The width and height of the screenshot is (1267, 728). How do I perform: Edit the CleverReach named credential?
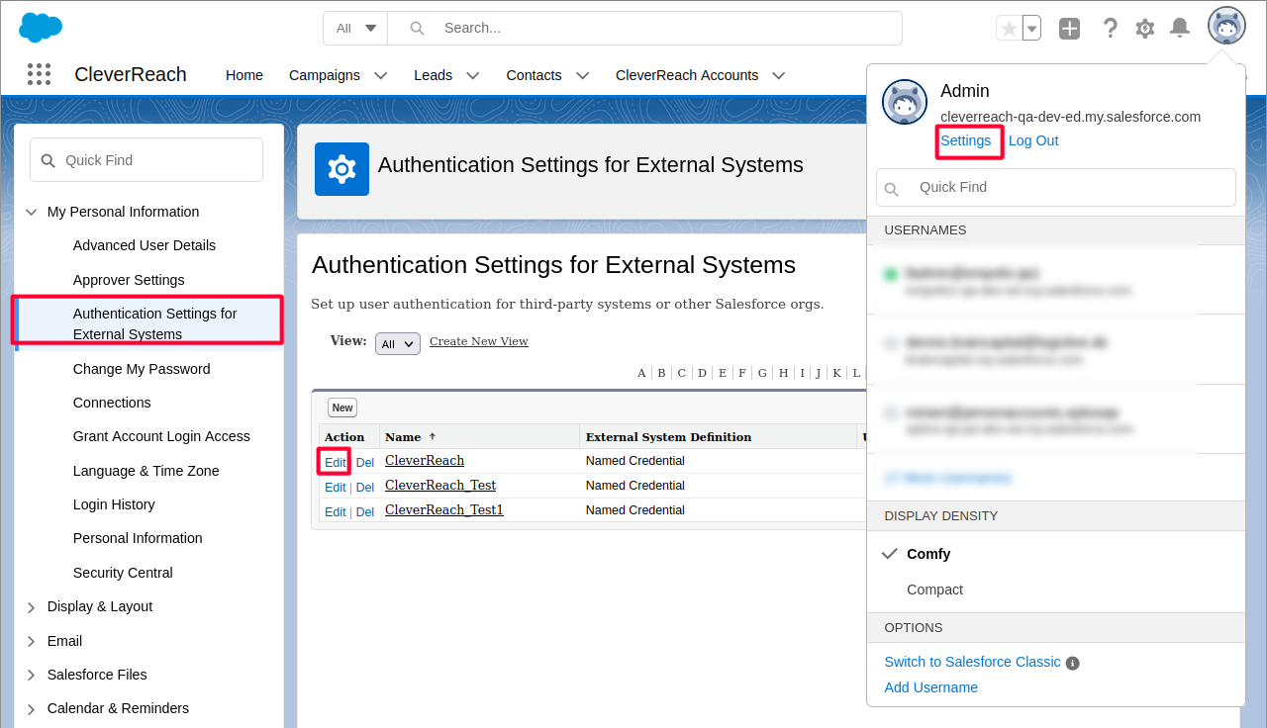336,462
